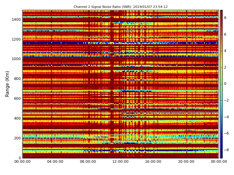Click the 04:00:00 time axis label
Image resolution: width=234 pixels, height=175 pixels.
55,162
